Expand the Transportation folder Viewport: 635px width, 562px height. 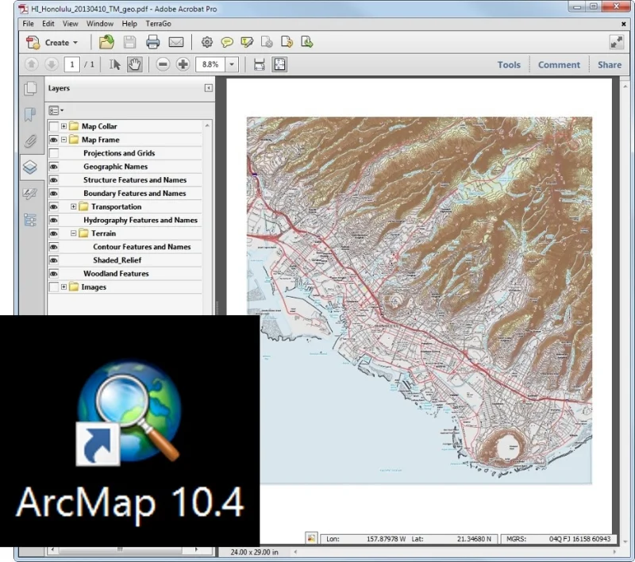click(73, 206)
